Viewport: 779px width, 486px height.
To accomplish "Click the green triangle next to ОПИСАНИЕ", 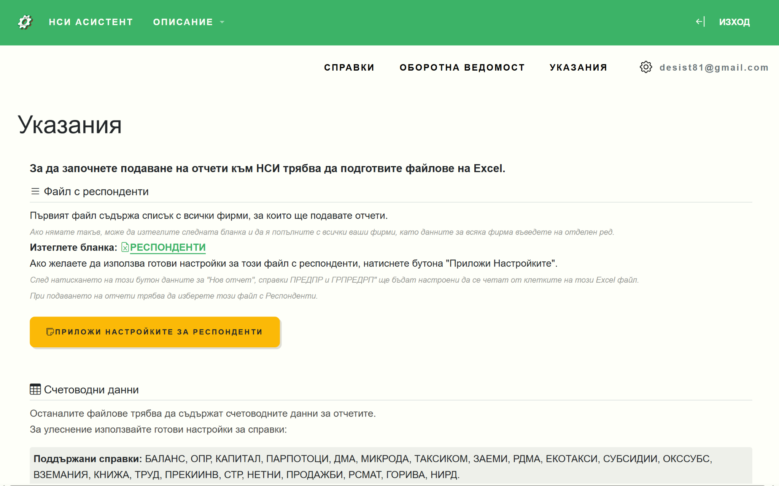I will click(223, 22).
